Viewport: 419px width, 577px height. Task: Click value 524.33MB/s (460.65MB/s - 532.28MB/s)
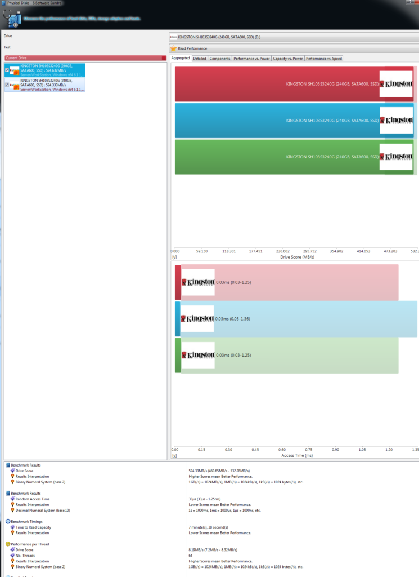219,471
